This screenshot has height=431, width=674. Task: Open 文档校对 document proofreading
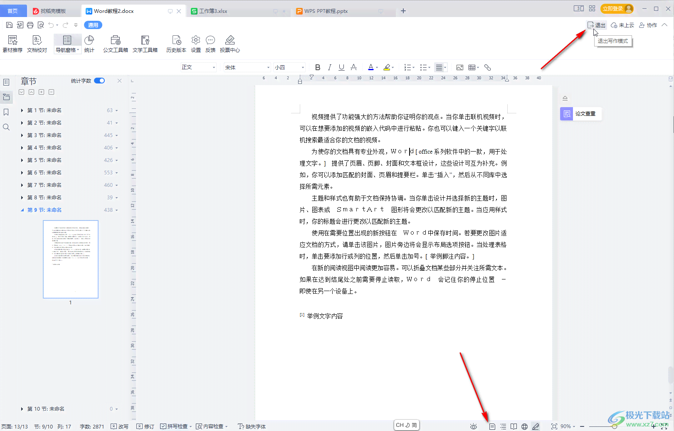pyautogui.click(x=37, y=44)
